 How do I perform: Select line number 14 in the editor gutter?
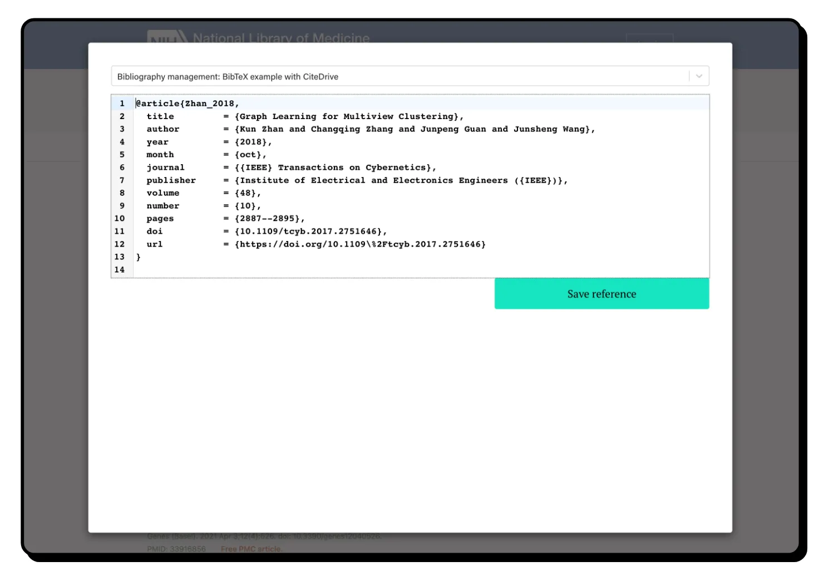point(120,270)
